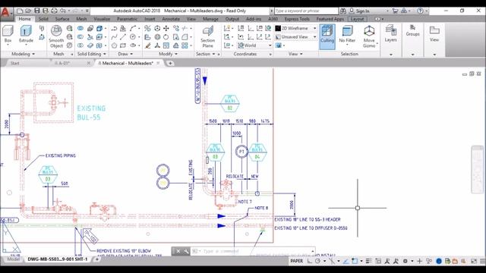Activate the Smooth Object mesh tool
Viewport: 486px width, 273px height.
56,36
